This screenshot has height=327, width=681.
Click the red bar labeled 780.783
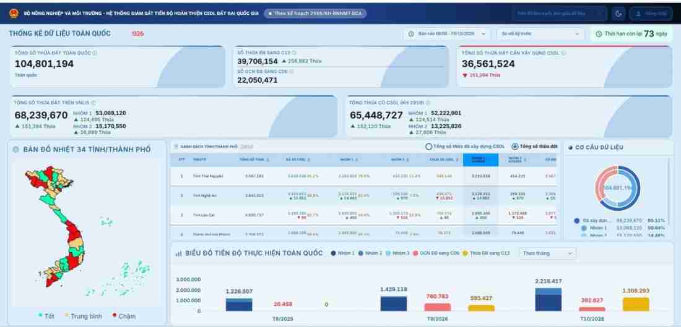click(437, 307)
